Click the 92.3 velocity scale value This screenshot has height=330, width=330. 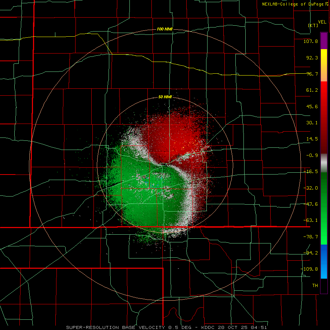312,58
